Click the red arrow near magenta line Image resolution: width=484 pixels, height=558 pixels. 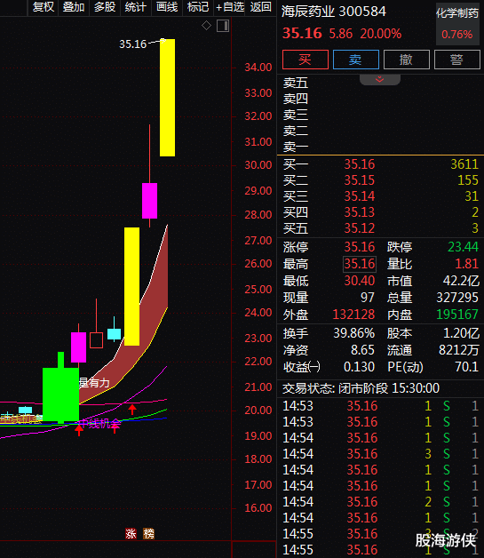(132, 409)
